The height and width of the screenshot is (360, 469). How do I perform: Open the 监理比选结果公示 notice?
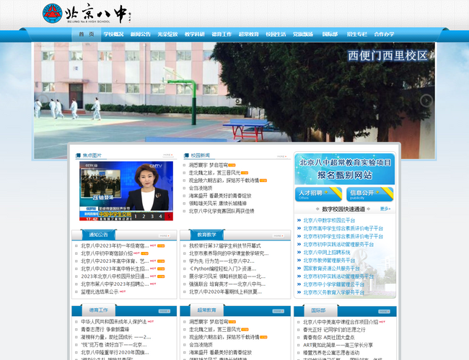tap(100, 292)
